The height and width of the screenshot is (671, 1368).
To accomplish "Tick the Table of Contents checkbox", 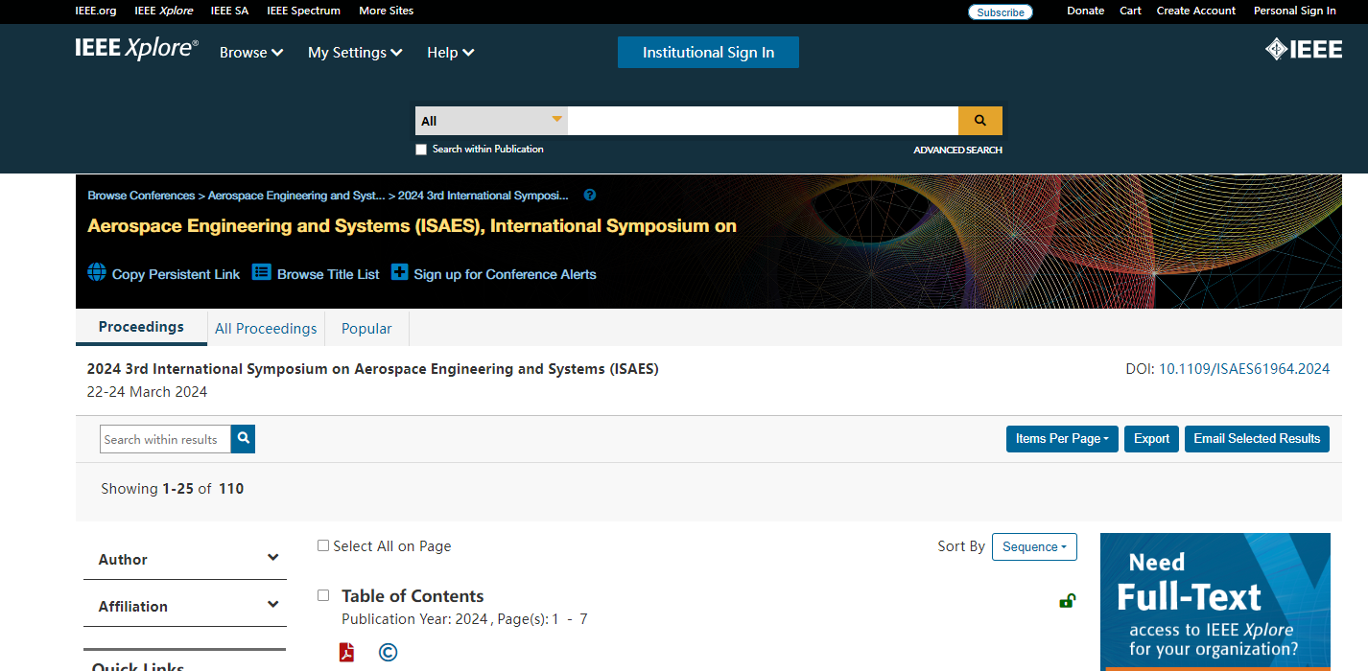I will 323,595.
